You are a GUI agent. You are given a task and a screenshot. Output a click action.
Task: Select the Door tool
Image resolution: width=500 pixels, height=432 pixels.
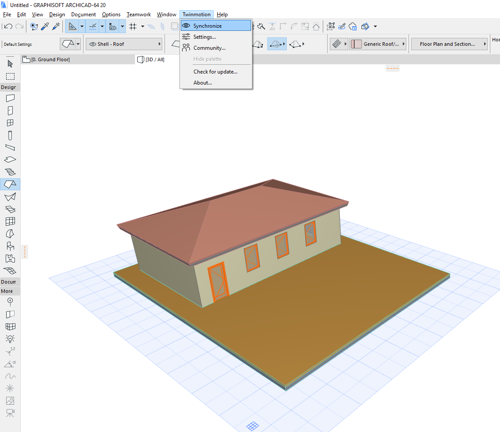tap(10, 111)
